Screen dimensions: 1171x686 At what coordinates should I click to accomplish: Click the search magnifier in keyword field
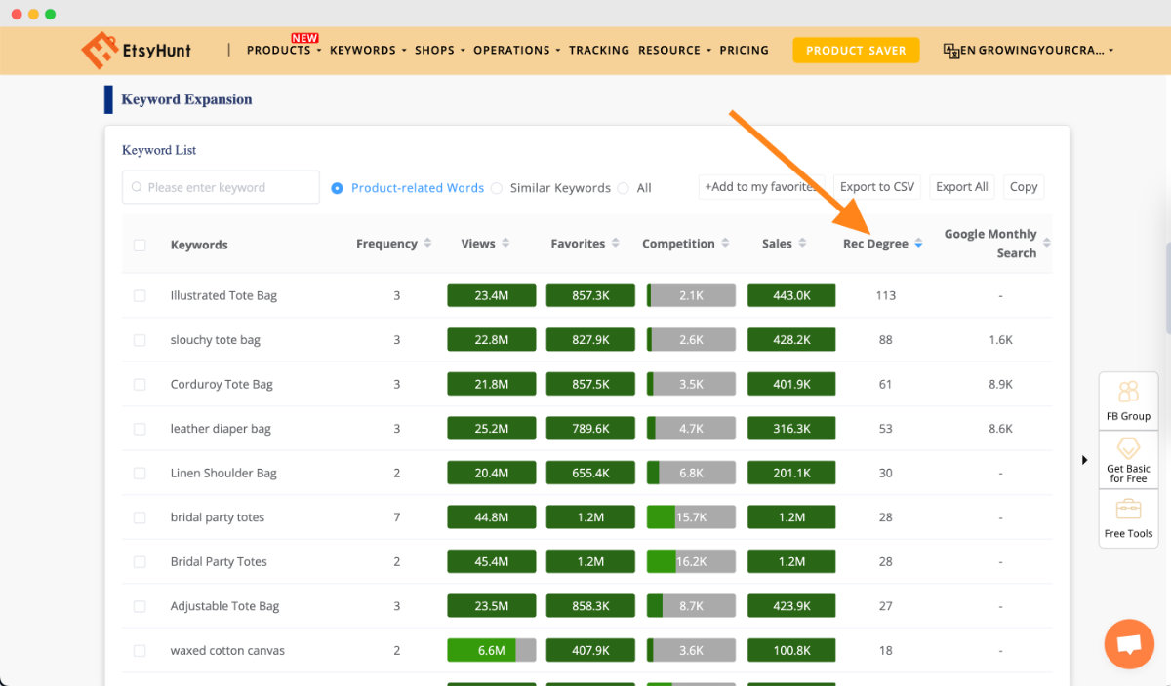pos(136,186)
